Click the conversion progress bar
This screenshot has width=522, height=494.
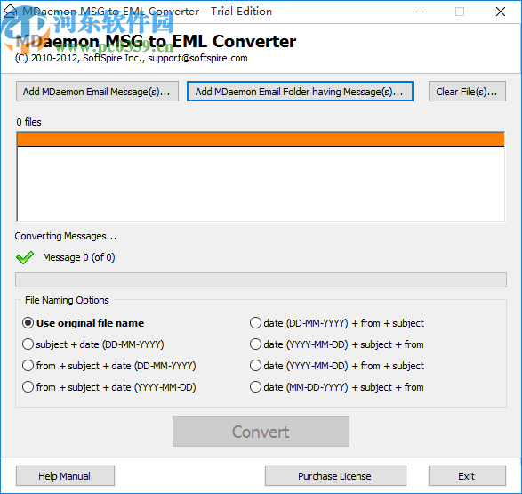point(261,279)
